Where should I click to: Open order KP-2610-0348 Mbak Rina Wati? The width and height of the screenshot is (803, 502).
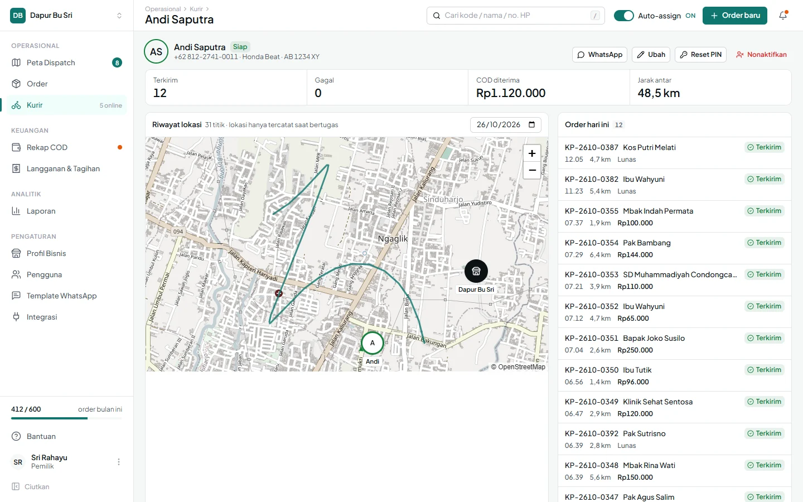675,471
